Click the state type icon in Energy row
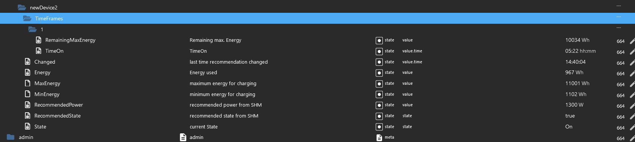 click(379, 73)
